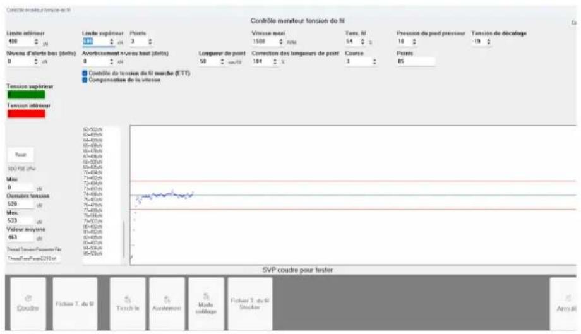Select the last entry numbered 85 in list
The image size is (581, 334).
[x=93, y=254]
